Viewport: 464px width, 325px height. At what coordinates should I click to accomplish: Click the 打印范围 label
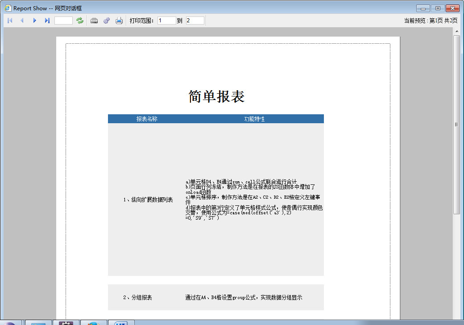coord(141,21)
